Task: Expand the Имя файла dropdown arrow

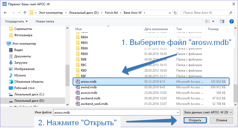Action: coord(178,113)
